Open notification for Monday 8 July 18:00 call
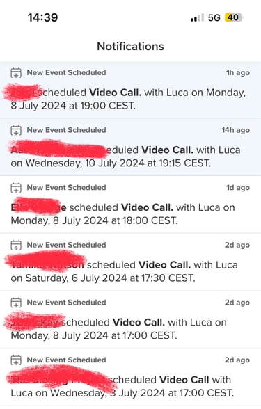The image size is (261, 409). pyautogui.click(x=131, y=205)
